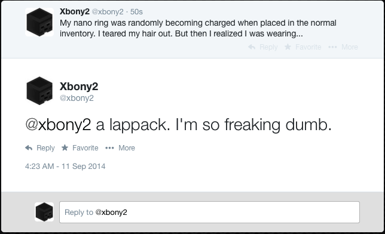Screen dimensions: 385x234
Task: Click the faded Favorite star on the parent tweet
Action: tap(288, 47)
